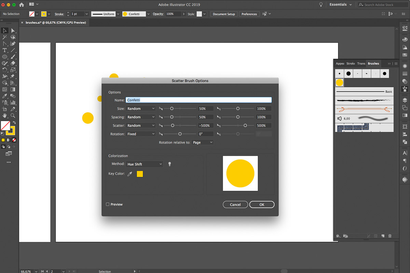This screenshot has width=410, height=273.
Task: Switch to the Brushes panel tab
Action: 373,63
